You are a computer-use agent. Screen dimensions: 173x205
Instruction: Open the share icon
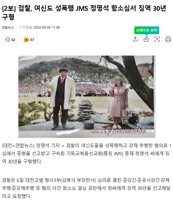(x=135, y=39)
